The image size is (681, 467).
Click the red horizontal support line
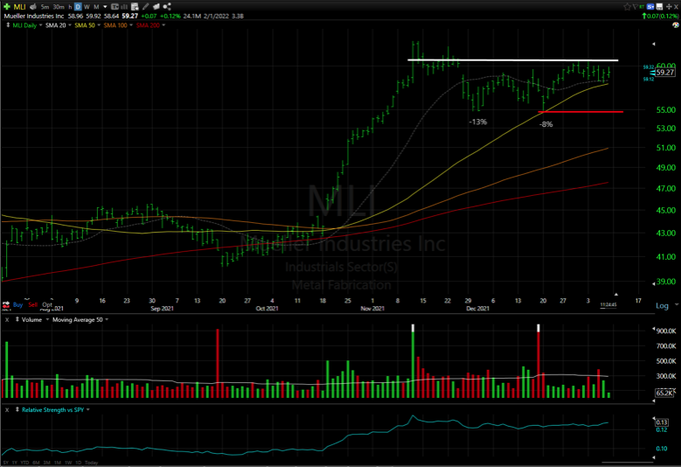point(580,112)
